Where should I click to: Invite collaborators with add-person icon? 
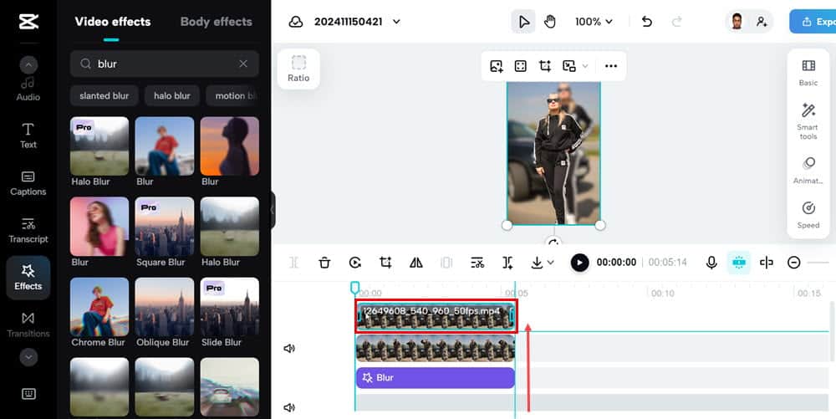[x=762, y=22]
